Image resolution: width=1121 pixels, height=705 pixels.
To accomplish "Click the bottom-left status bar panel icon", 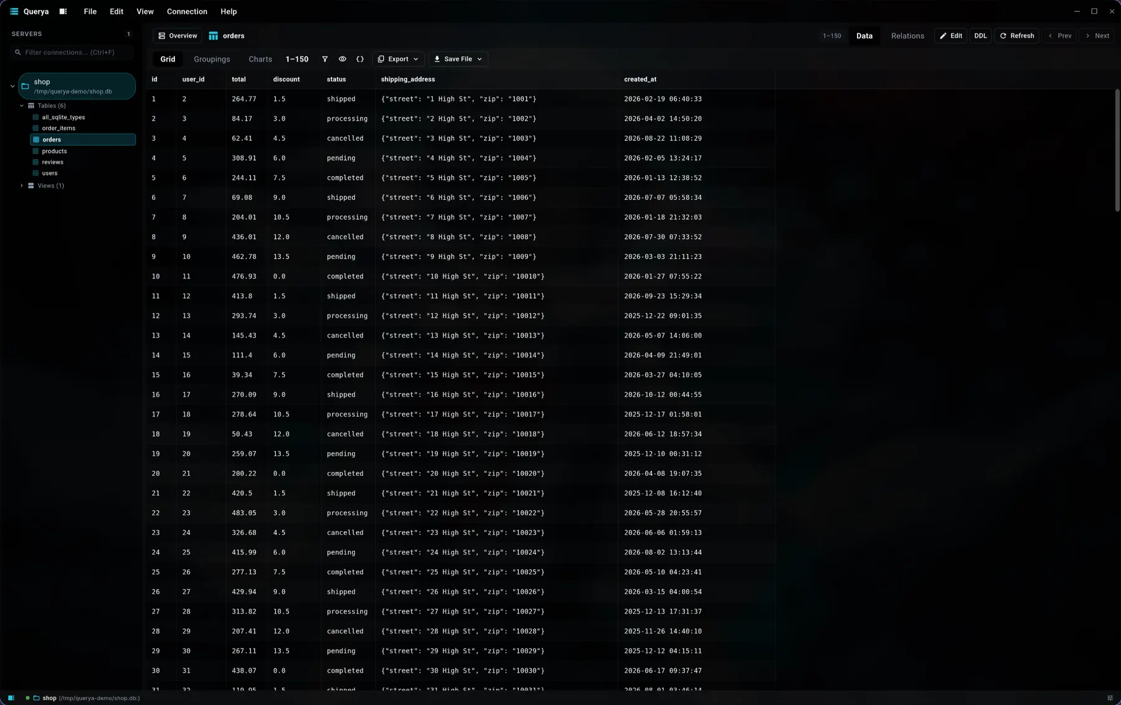I will point(11,698).
